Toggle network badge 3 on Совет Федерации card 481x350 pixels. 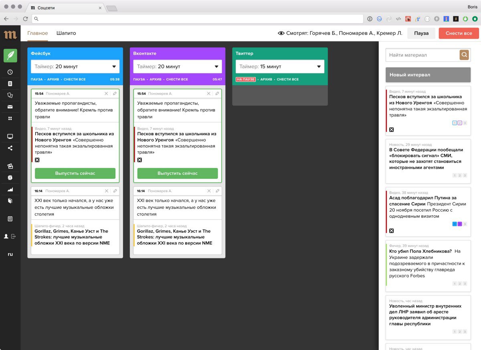[x=465, y=176]
